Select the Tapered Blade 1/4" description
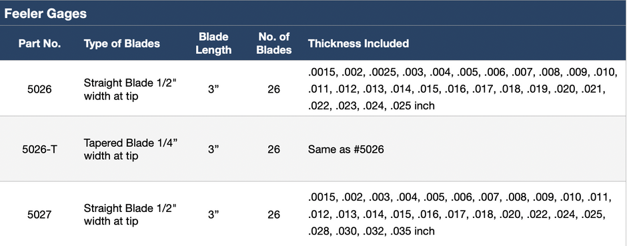The height and width of the screenshot is (246, 627). [x=131, y=150]
